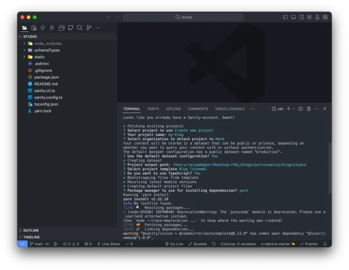This screenshot has height=270, width=349.
Task: Open the GitLens inspect view icon
Action: point(34,28)
